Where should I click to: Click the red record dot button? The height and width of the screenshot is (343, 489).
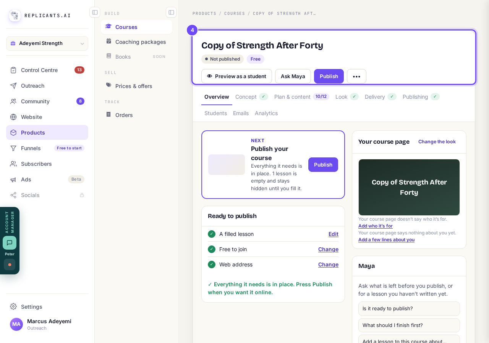10,264
